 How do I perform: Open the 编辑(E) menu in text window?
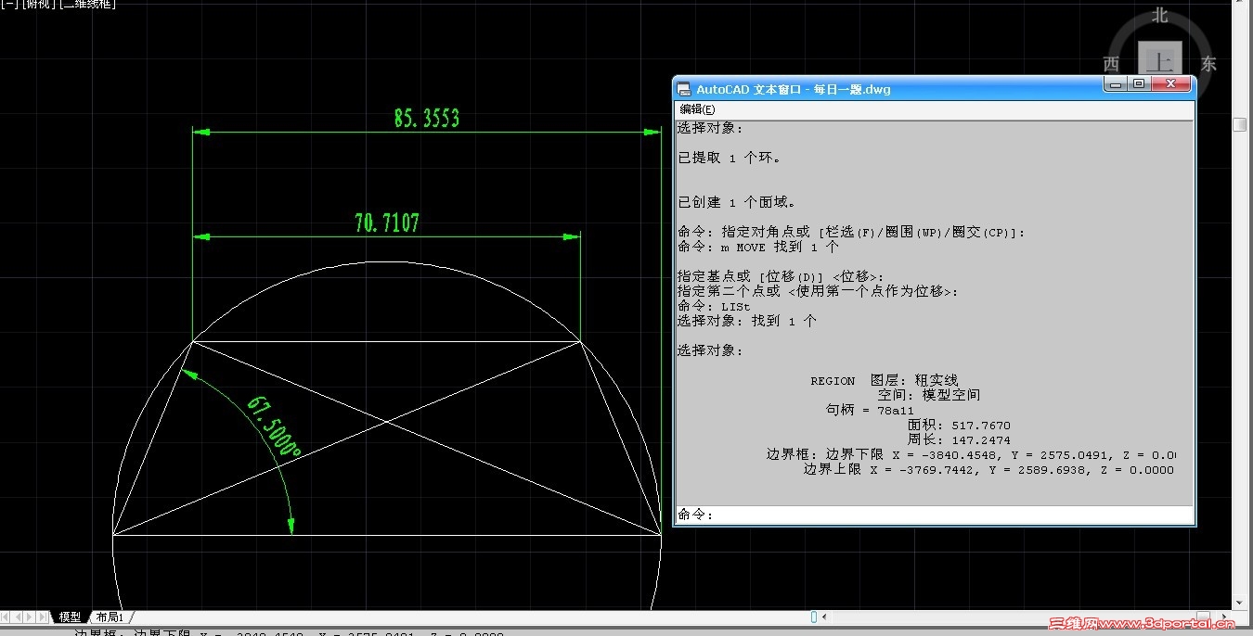click(x=698, y=109)
